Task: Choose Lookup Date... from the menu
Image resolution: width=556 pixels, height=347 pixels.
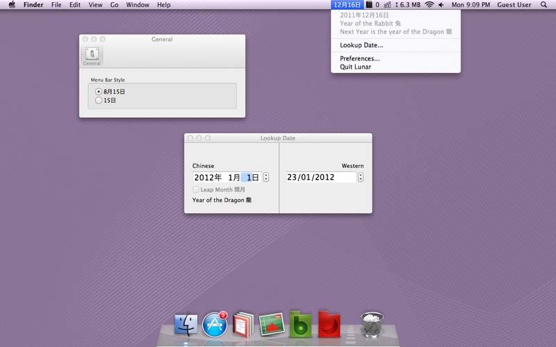Action: tap(361, 45)
